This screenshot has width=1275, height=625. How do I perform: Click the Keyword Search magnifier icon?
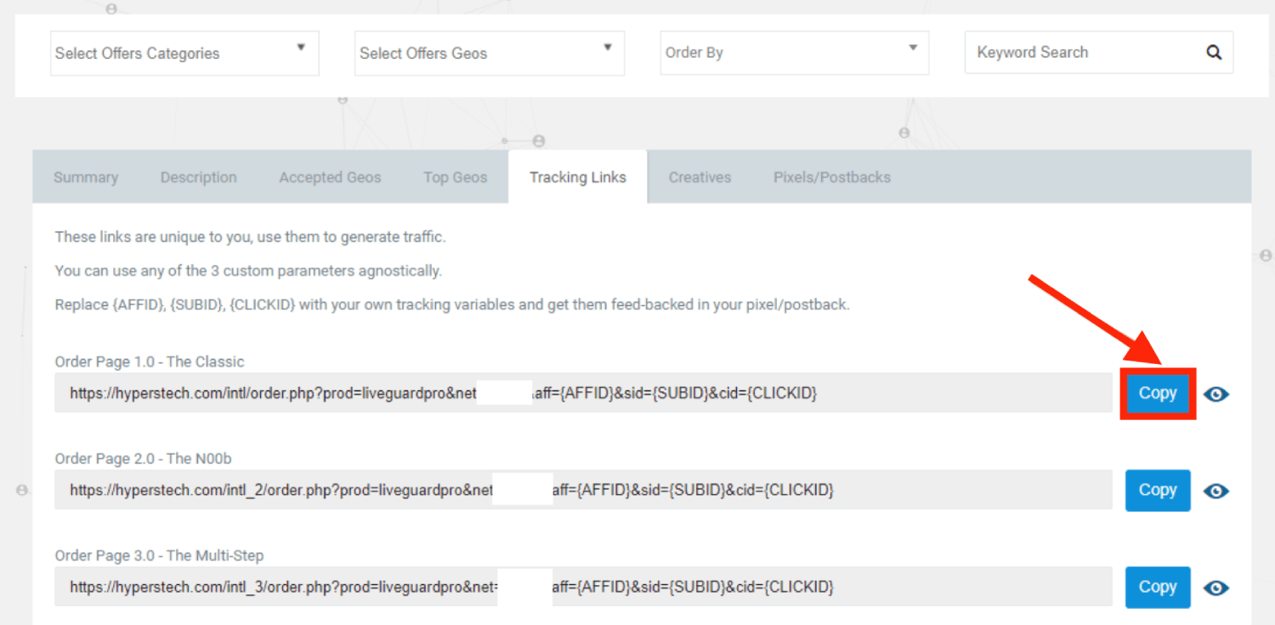click(1214, 53)
